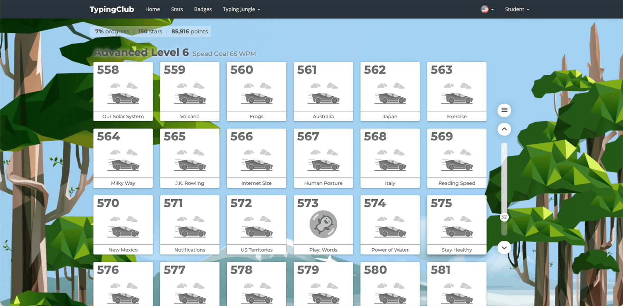The image size is (623, 306).
Task: Select lesson 568 Italy card
Action: pyautogui.click(x=390, y=158)
